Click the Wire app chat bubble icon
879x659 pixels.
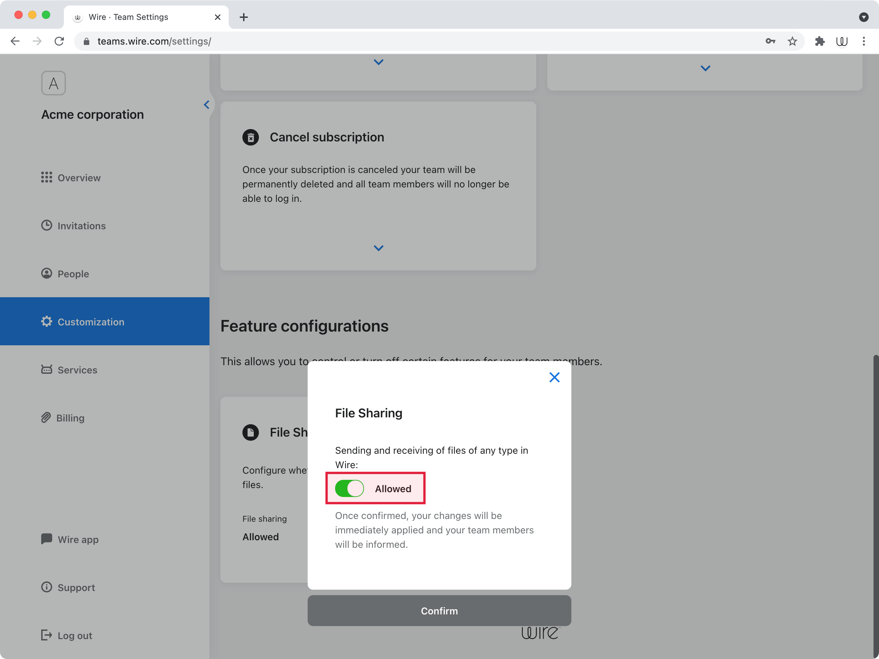pos(46,539)
